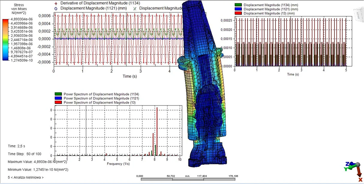This screenshot has width=364, height=184.
Task: Click the maximum stress value 4,893304e-06
Action: (19, 21)
